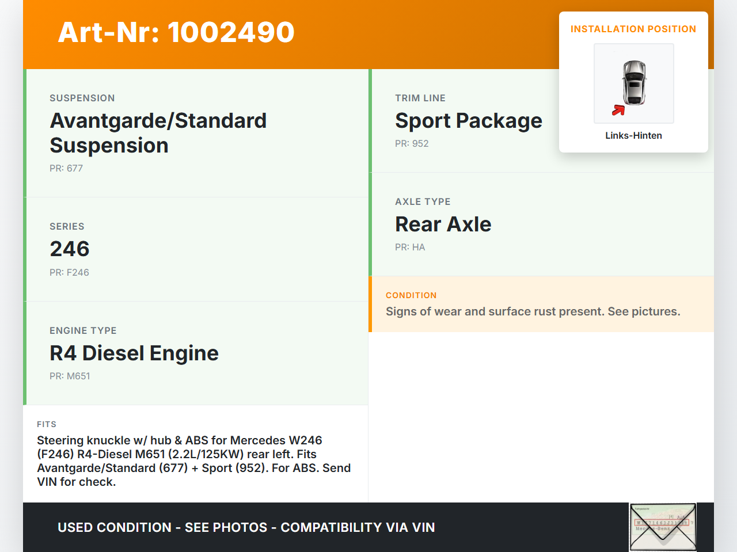Click the PR: M651 engine code
Screen dimensions: 737x552
(70, 376)
